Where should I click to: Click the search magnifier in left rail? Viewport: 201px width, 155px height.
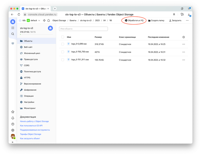(x=13, y=34)
